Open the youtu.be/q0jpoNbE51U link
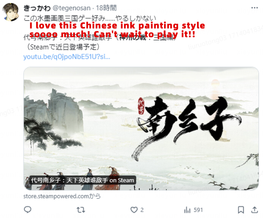Image resolution: width=263 pixels, height=218 pixels. [x=67, y=57]
